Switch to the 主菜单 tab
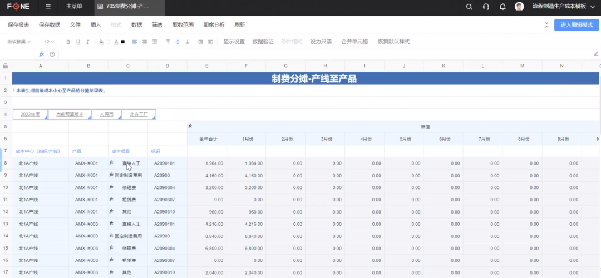The height and width of the screenshot is (278, 601). (74, 7)
